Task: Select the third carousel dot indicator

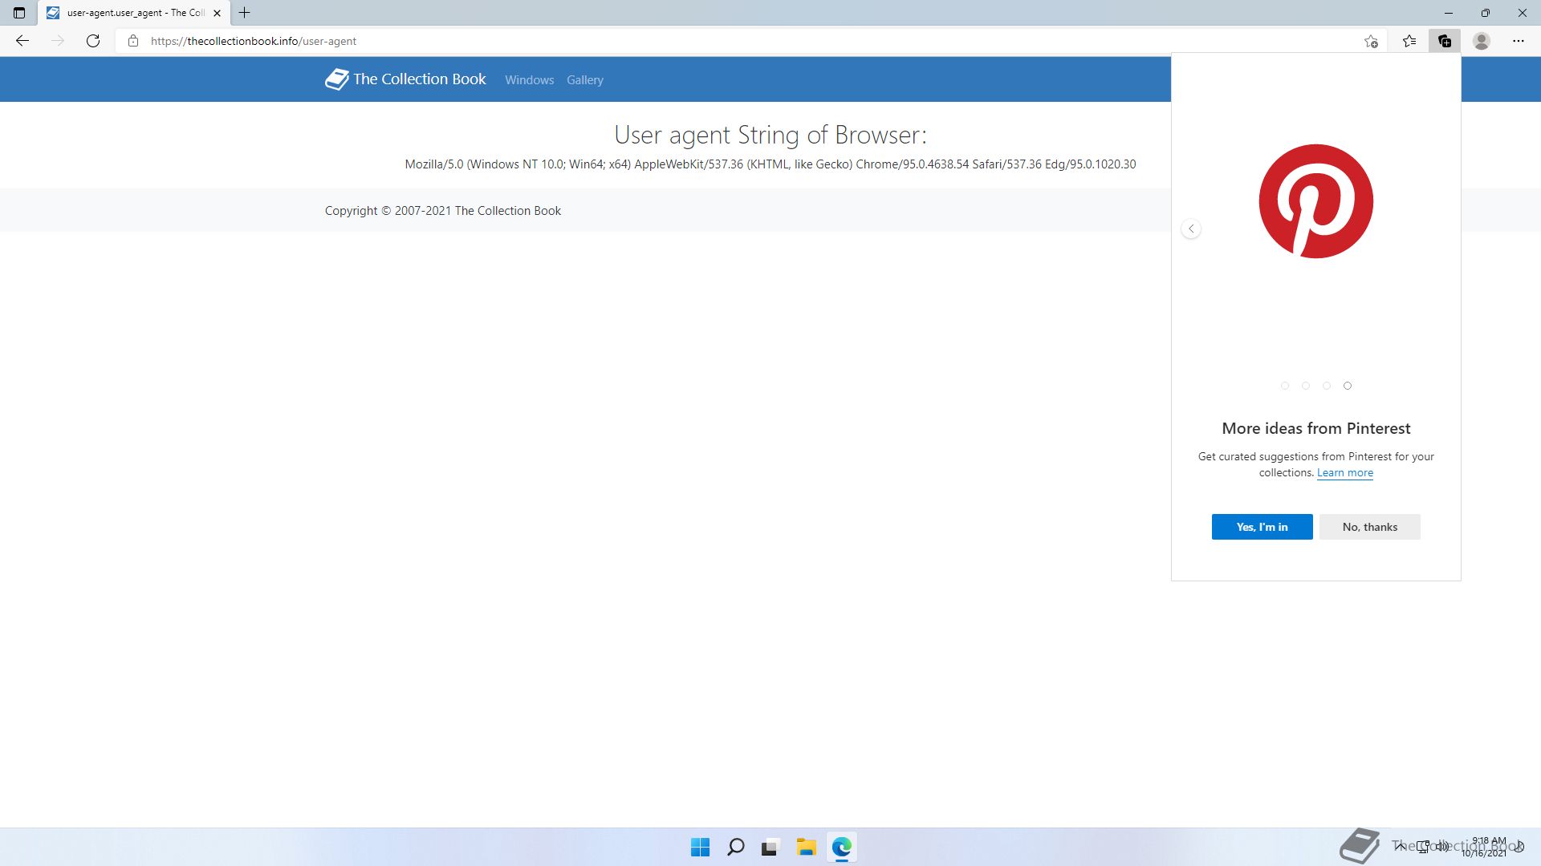Action: [1327, 386]
